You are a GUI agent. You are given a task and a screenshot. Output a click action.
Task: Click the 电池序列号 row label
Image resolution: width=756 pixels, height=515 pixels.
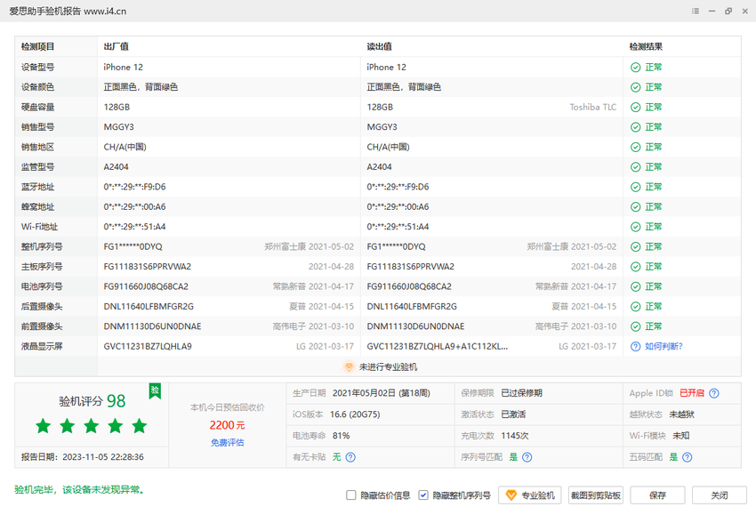point(42,287)
